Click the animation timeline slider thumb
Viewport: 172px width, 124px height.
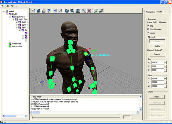pyautogui.click(x=32, y=117)
